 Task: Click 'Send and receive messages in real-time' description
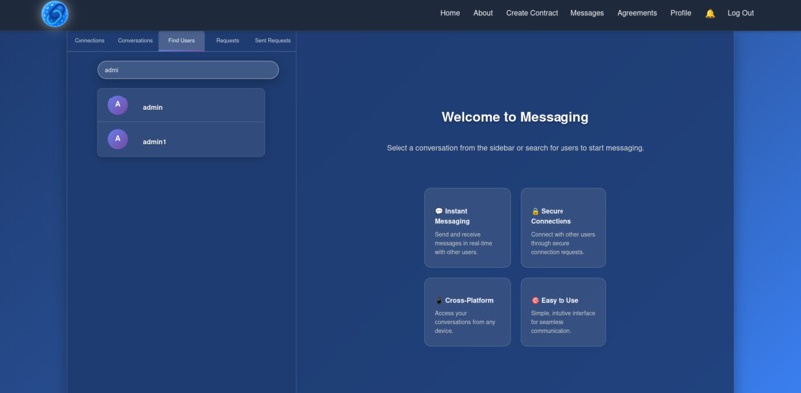pyautogui.click(x=464, y=243)
